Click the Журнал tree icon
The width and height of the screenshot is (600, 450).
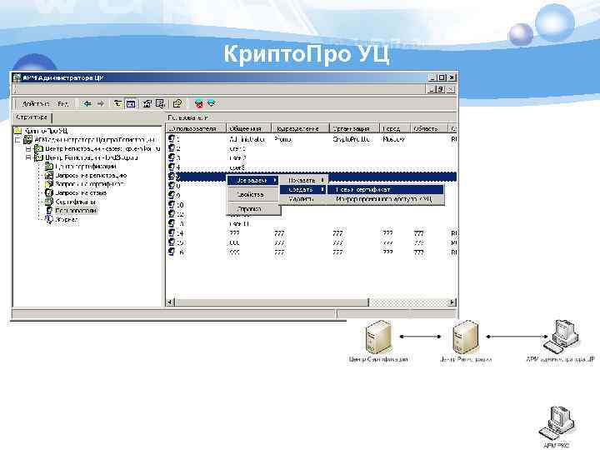click(x=48, y=220)
